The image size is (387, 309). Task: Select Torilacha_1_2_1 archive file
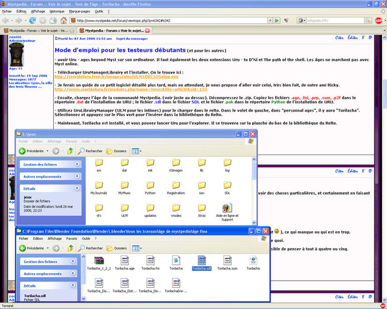(x=99, y=263)
